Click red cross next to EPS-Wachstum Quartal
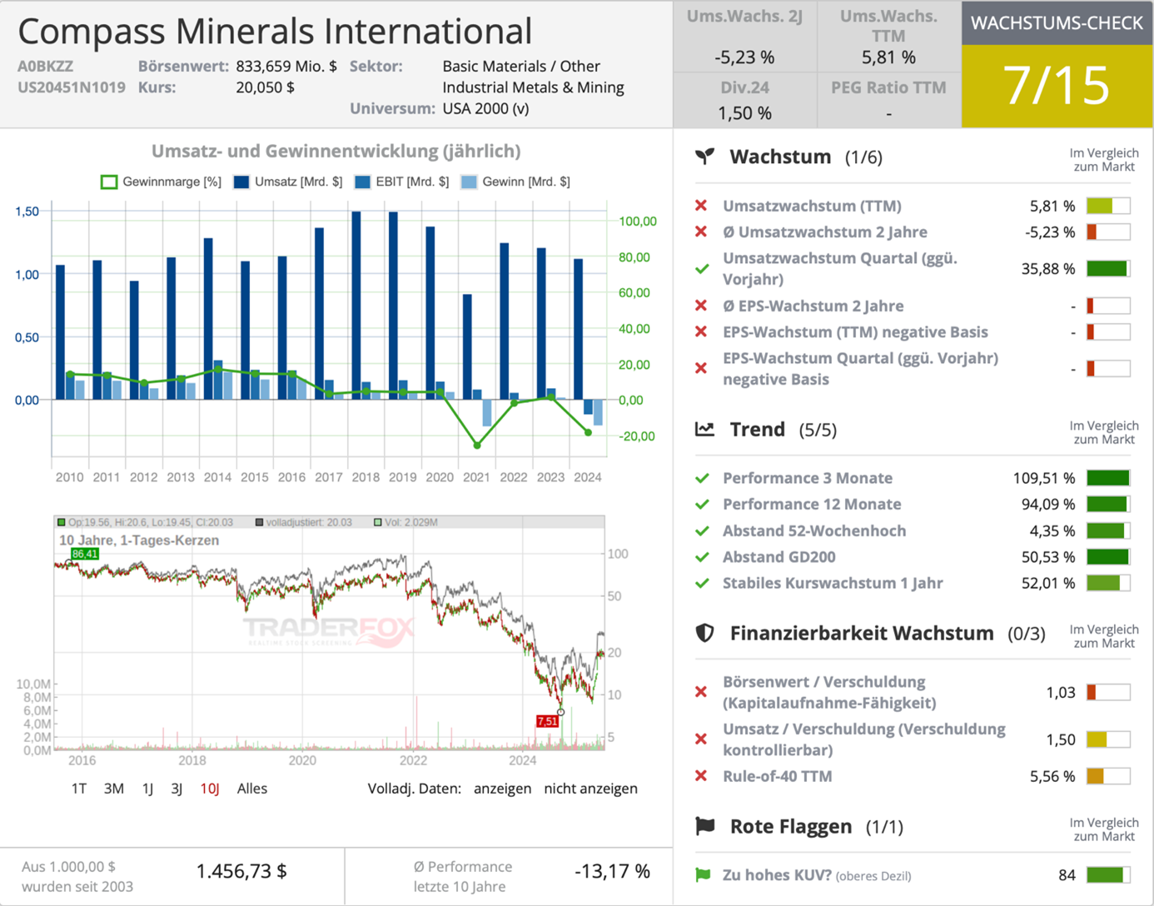The image size is (1154, 906). [701, 368]
